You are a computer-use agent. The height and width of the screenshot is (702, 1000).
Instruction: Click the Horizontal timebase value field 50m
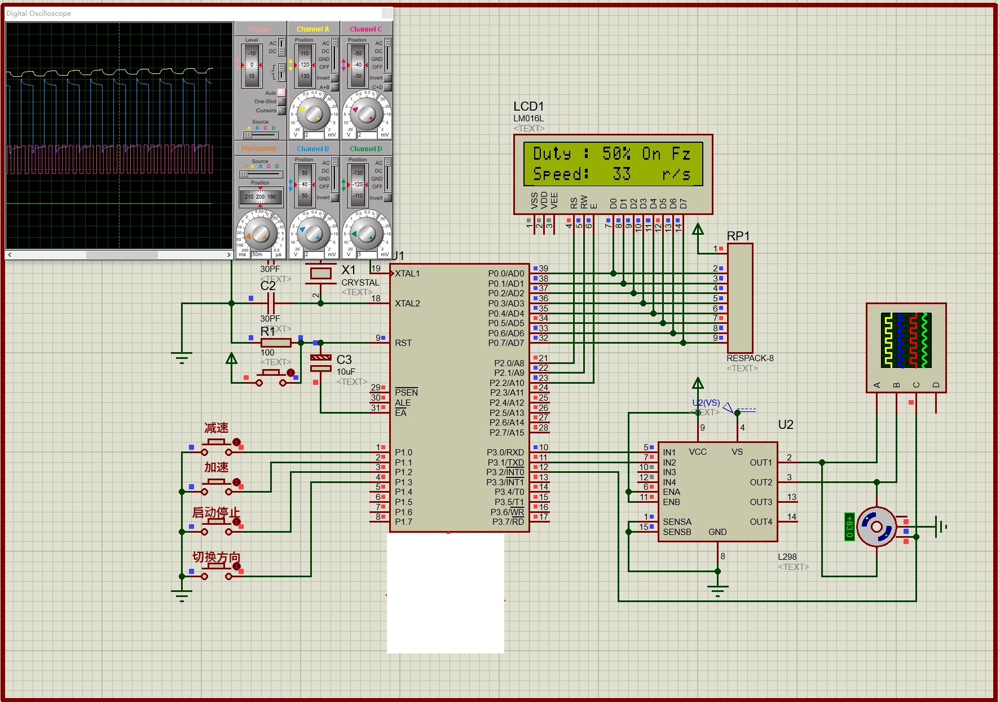262,255
